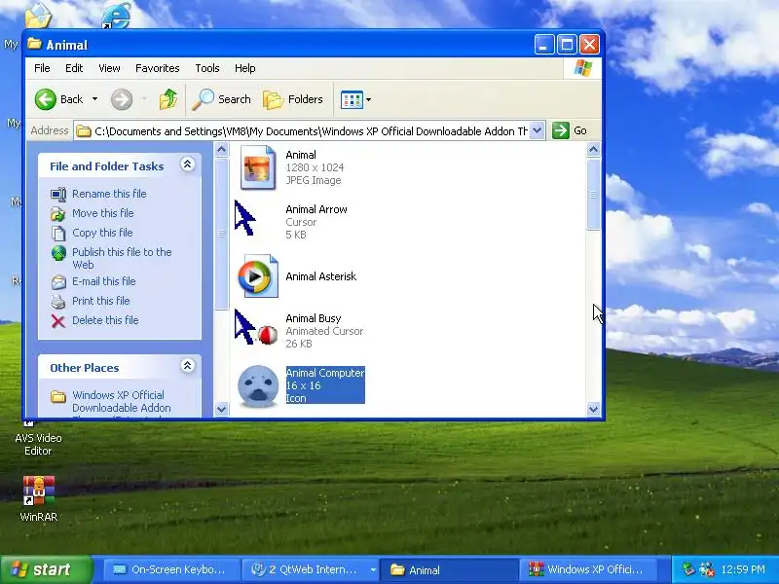Open the QtWeb Internet taskbar group
This screenshot has width=779, height=584.
310,569
